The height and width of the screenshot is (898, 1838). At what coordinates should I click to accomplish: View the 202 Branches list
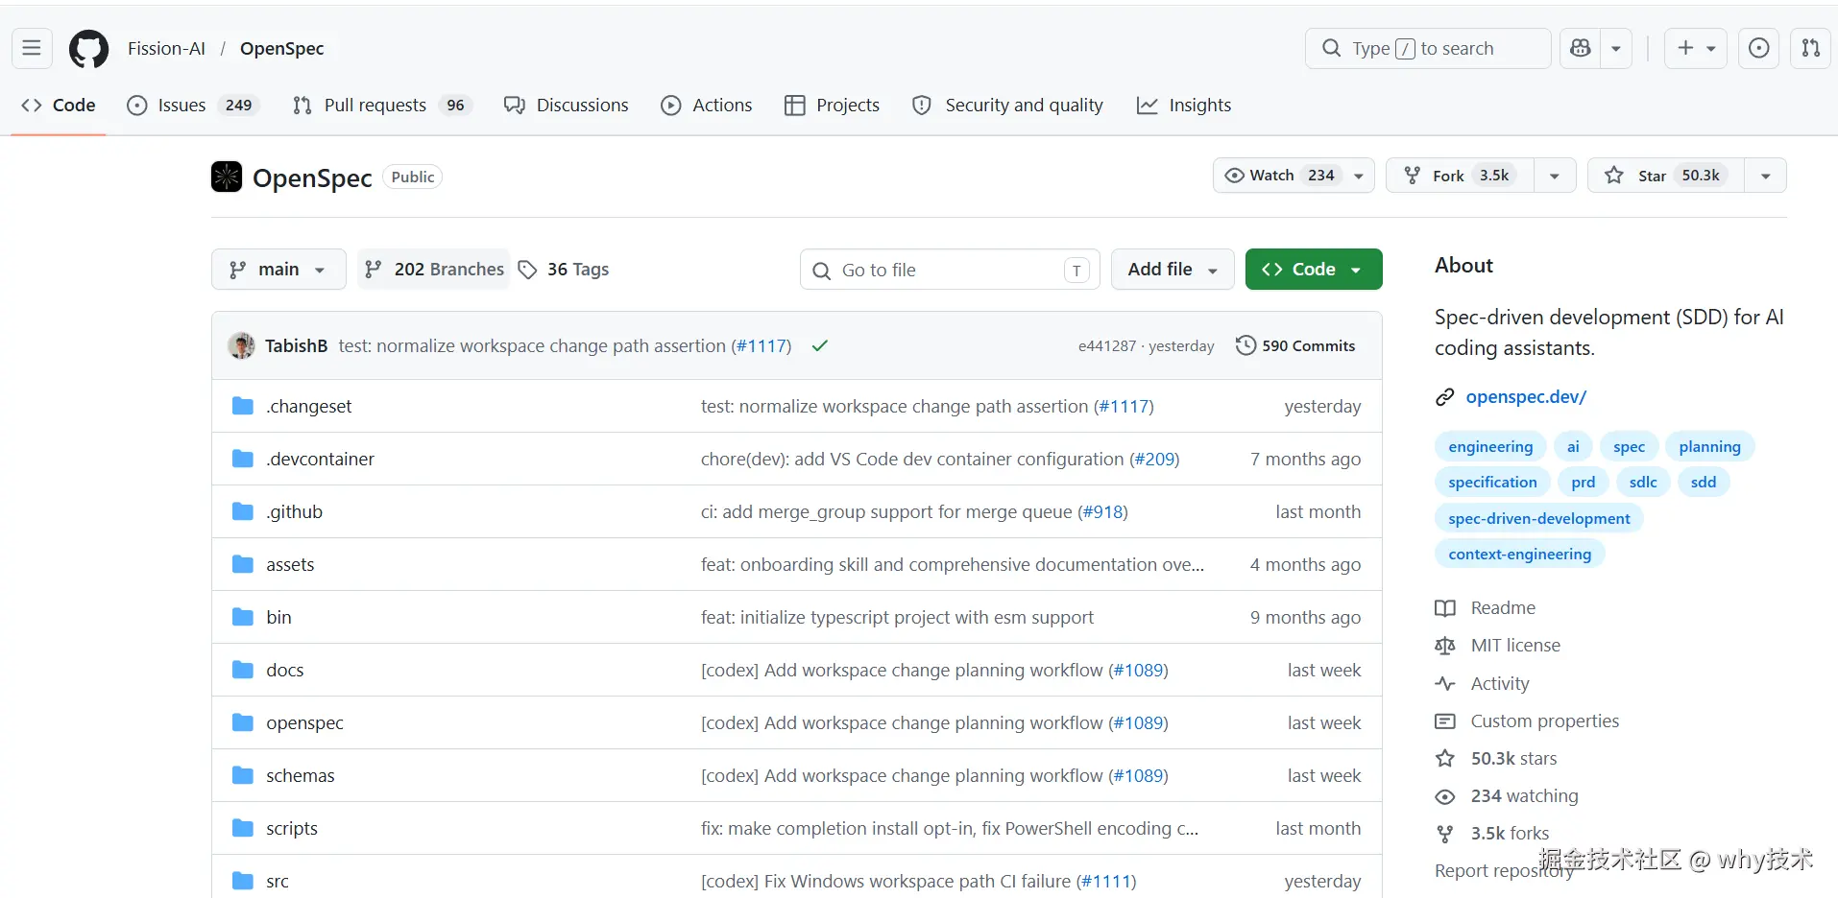click(434, 270)
